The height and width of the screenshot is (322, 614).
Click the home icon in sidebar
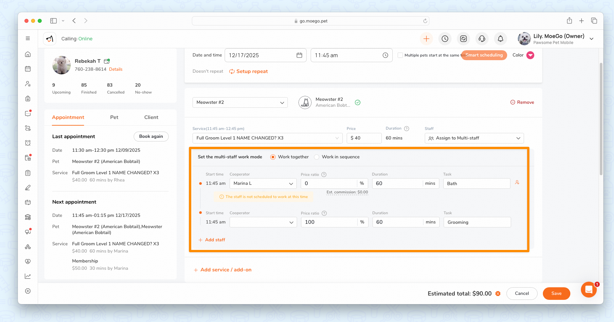tap(28, 54)
